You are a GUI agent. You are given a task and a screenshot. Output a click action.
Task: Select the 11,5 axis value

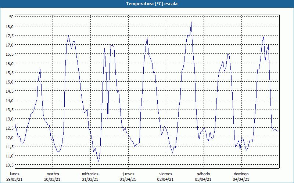click(x=10, y=147)
